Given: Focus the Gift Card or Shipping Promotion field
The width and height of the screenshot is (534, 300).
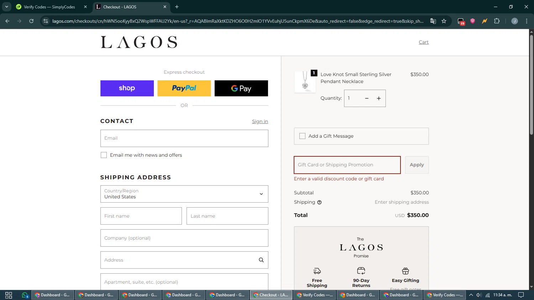Looking at the screenshot, I should click(347, 165).
